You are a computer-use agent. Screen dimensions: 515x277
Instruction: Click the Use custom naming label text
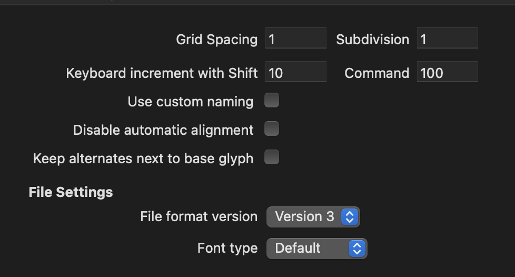point(191,102)
